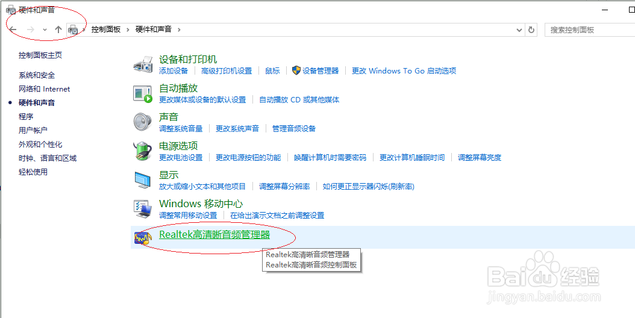The width and height of the screenshot is (635, 318).
Task: Click the Devices and Printers category icon
Action: [143, 64]
